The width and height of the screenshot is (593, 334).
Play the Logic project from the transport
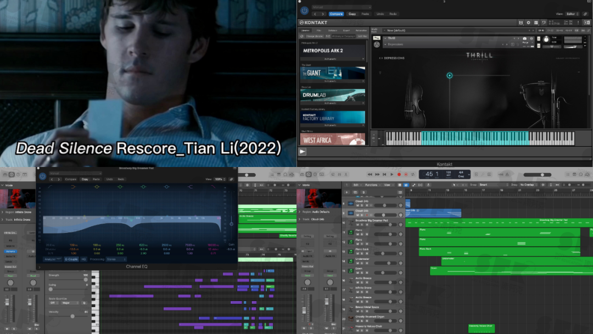pyautogui.click(x=391, y=174)
